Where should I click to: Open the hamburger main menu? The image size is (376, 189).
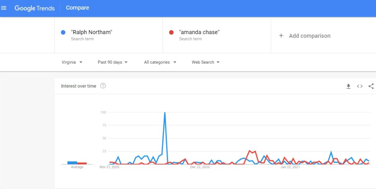(4, 8)
